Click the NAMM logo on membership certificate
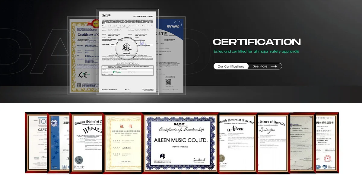 (179, 124)
